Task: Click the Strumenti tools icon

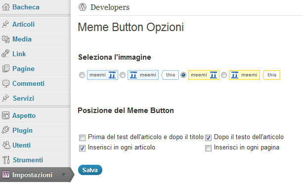Action: click(x=6, y=160)
